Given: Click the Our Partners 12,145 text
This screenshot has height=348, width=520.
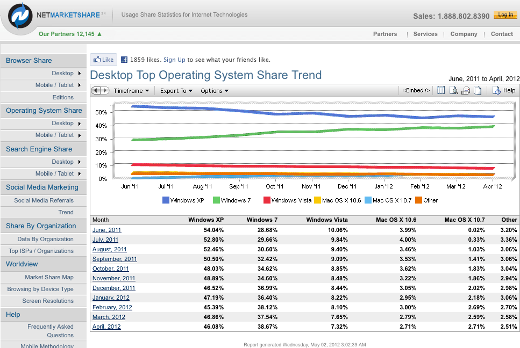Looking at the screenshot, I should (x=67, y=34).
